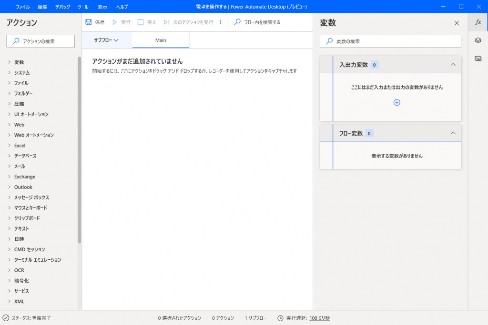Expand the メッセージ ボックス group

pyautogui.click(x=10, y=197)
